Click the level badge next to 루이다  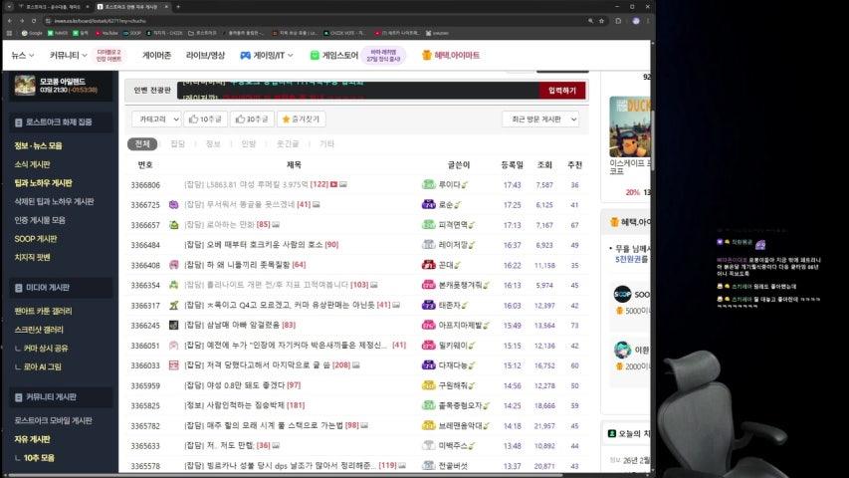[x=428, y=185]
